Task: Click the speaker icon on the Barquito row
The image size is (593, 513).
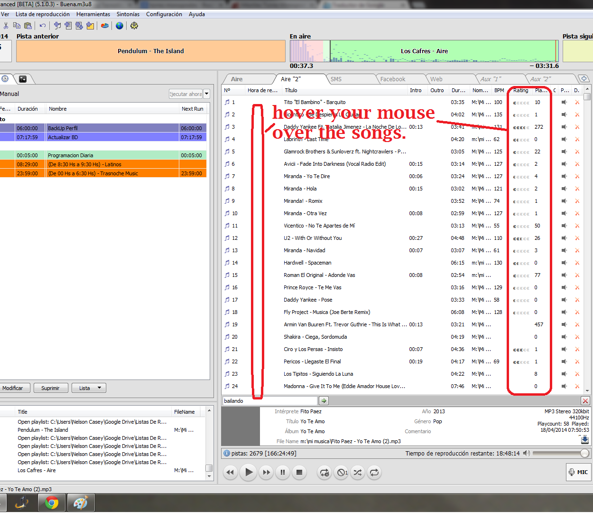Action: click(x=564, y=102)
